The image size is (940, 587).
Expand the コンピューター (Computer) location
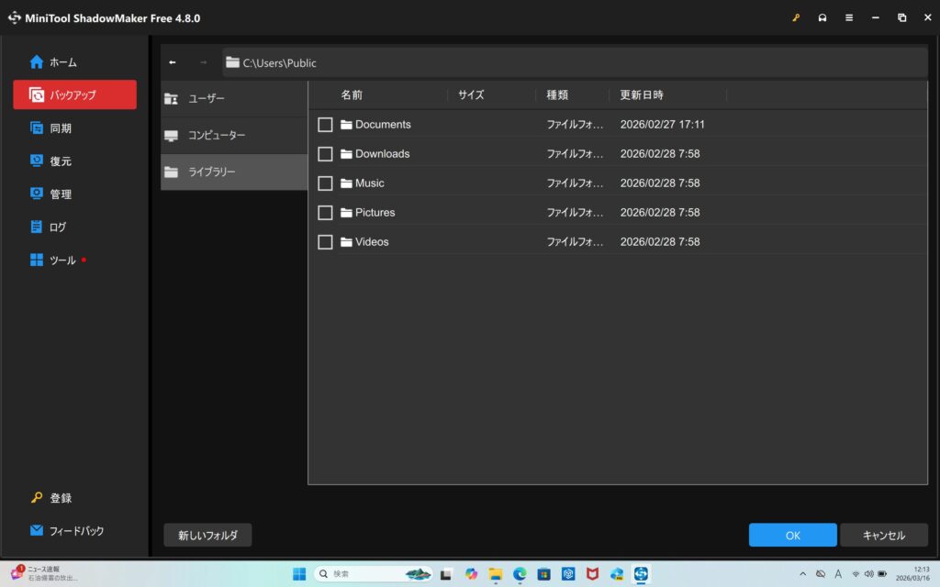point(233,135)
